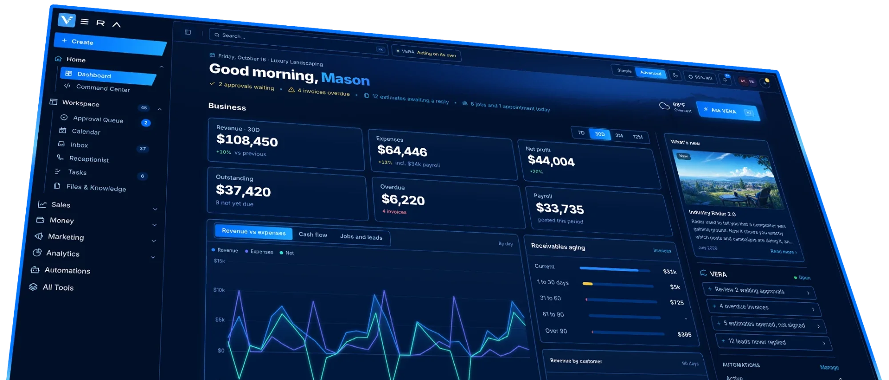
Task: Click into the Search field
Action: (x=298, y=42)
